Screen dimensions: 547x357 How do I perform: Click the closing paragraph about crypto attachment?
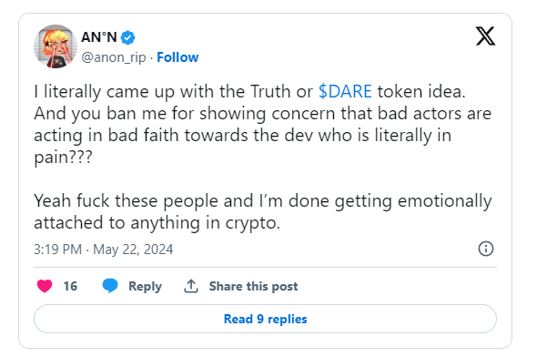click(x=263, y=211)
